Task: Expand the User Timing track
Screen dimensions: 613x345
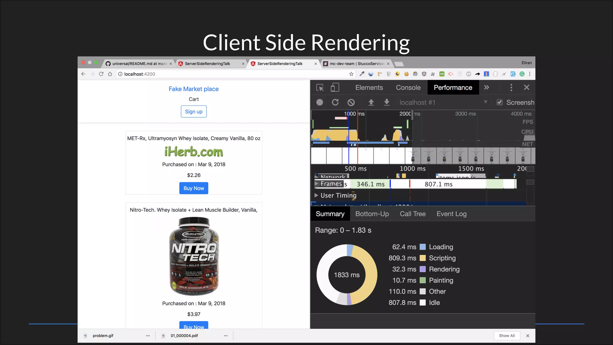Action: 316,195
